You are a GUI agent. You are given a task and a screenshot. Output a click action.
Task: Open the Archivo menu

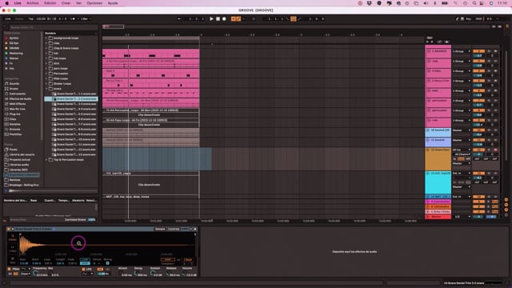(x=32, y=3)
